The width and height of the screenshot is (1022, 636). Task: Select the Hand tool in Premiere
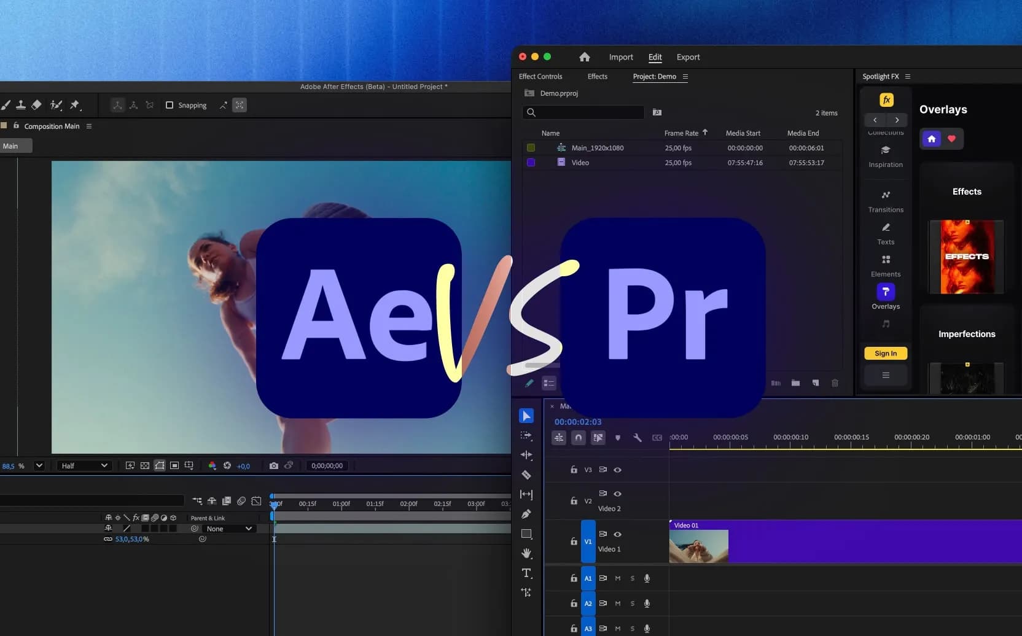pos(526,553)
